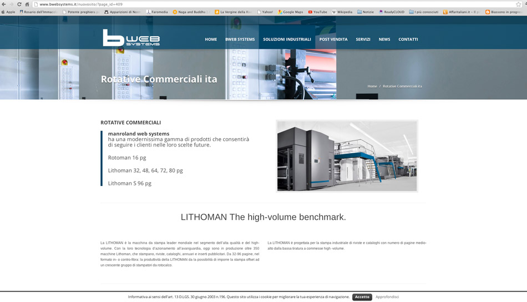The height and width of the screenshot is (302, 527).
Task: Bookmark this page with the star icon
Action: click(518, 4)
